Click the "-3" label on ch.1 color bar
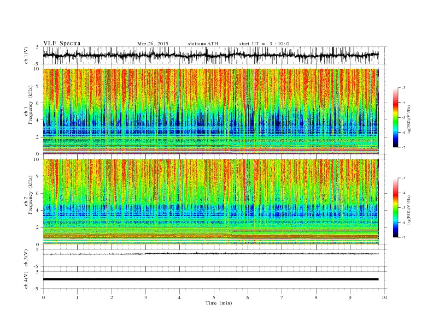The image size is (433, 334). click(403, 88)
